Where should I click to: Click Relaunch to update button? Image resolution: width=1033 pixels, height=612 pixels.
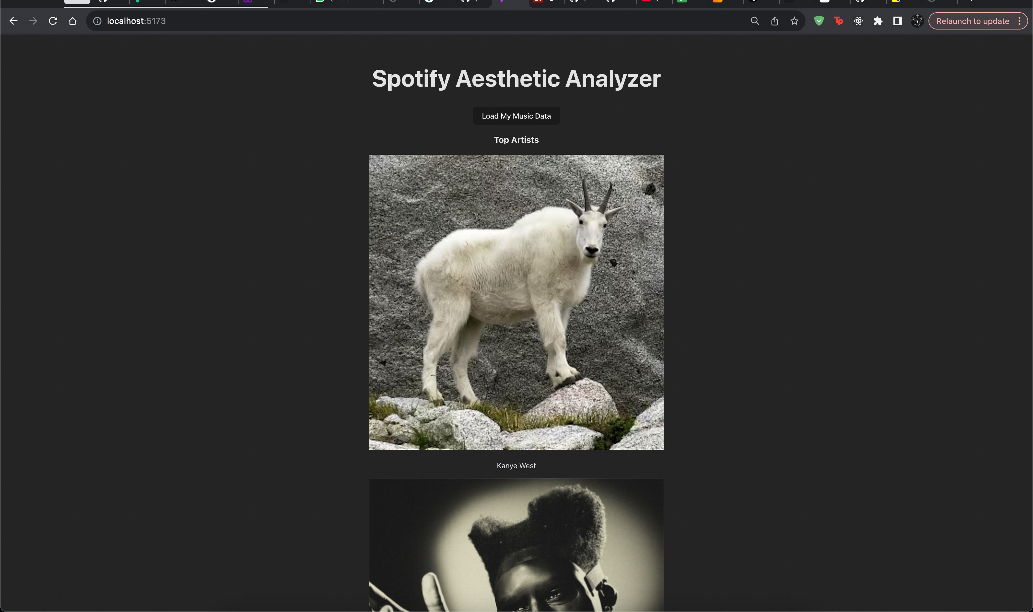coord(972,21)
